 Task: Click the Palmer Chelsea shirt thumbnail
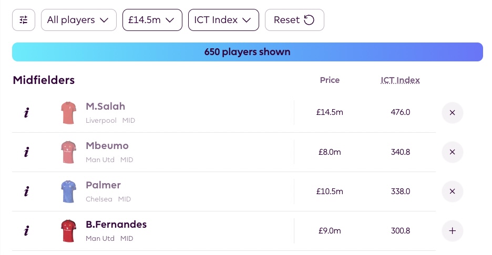pos(68,192)
